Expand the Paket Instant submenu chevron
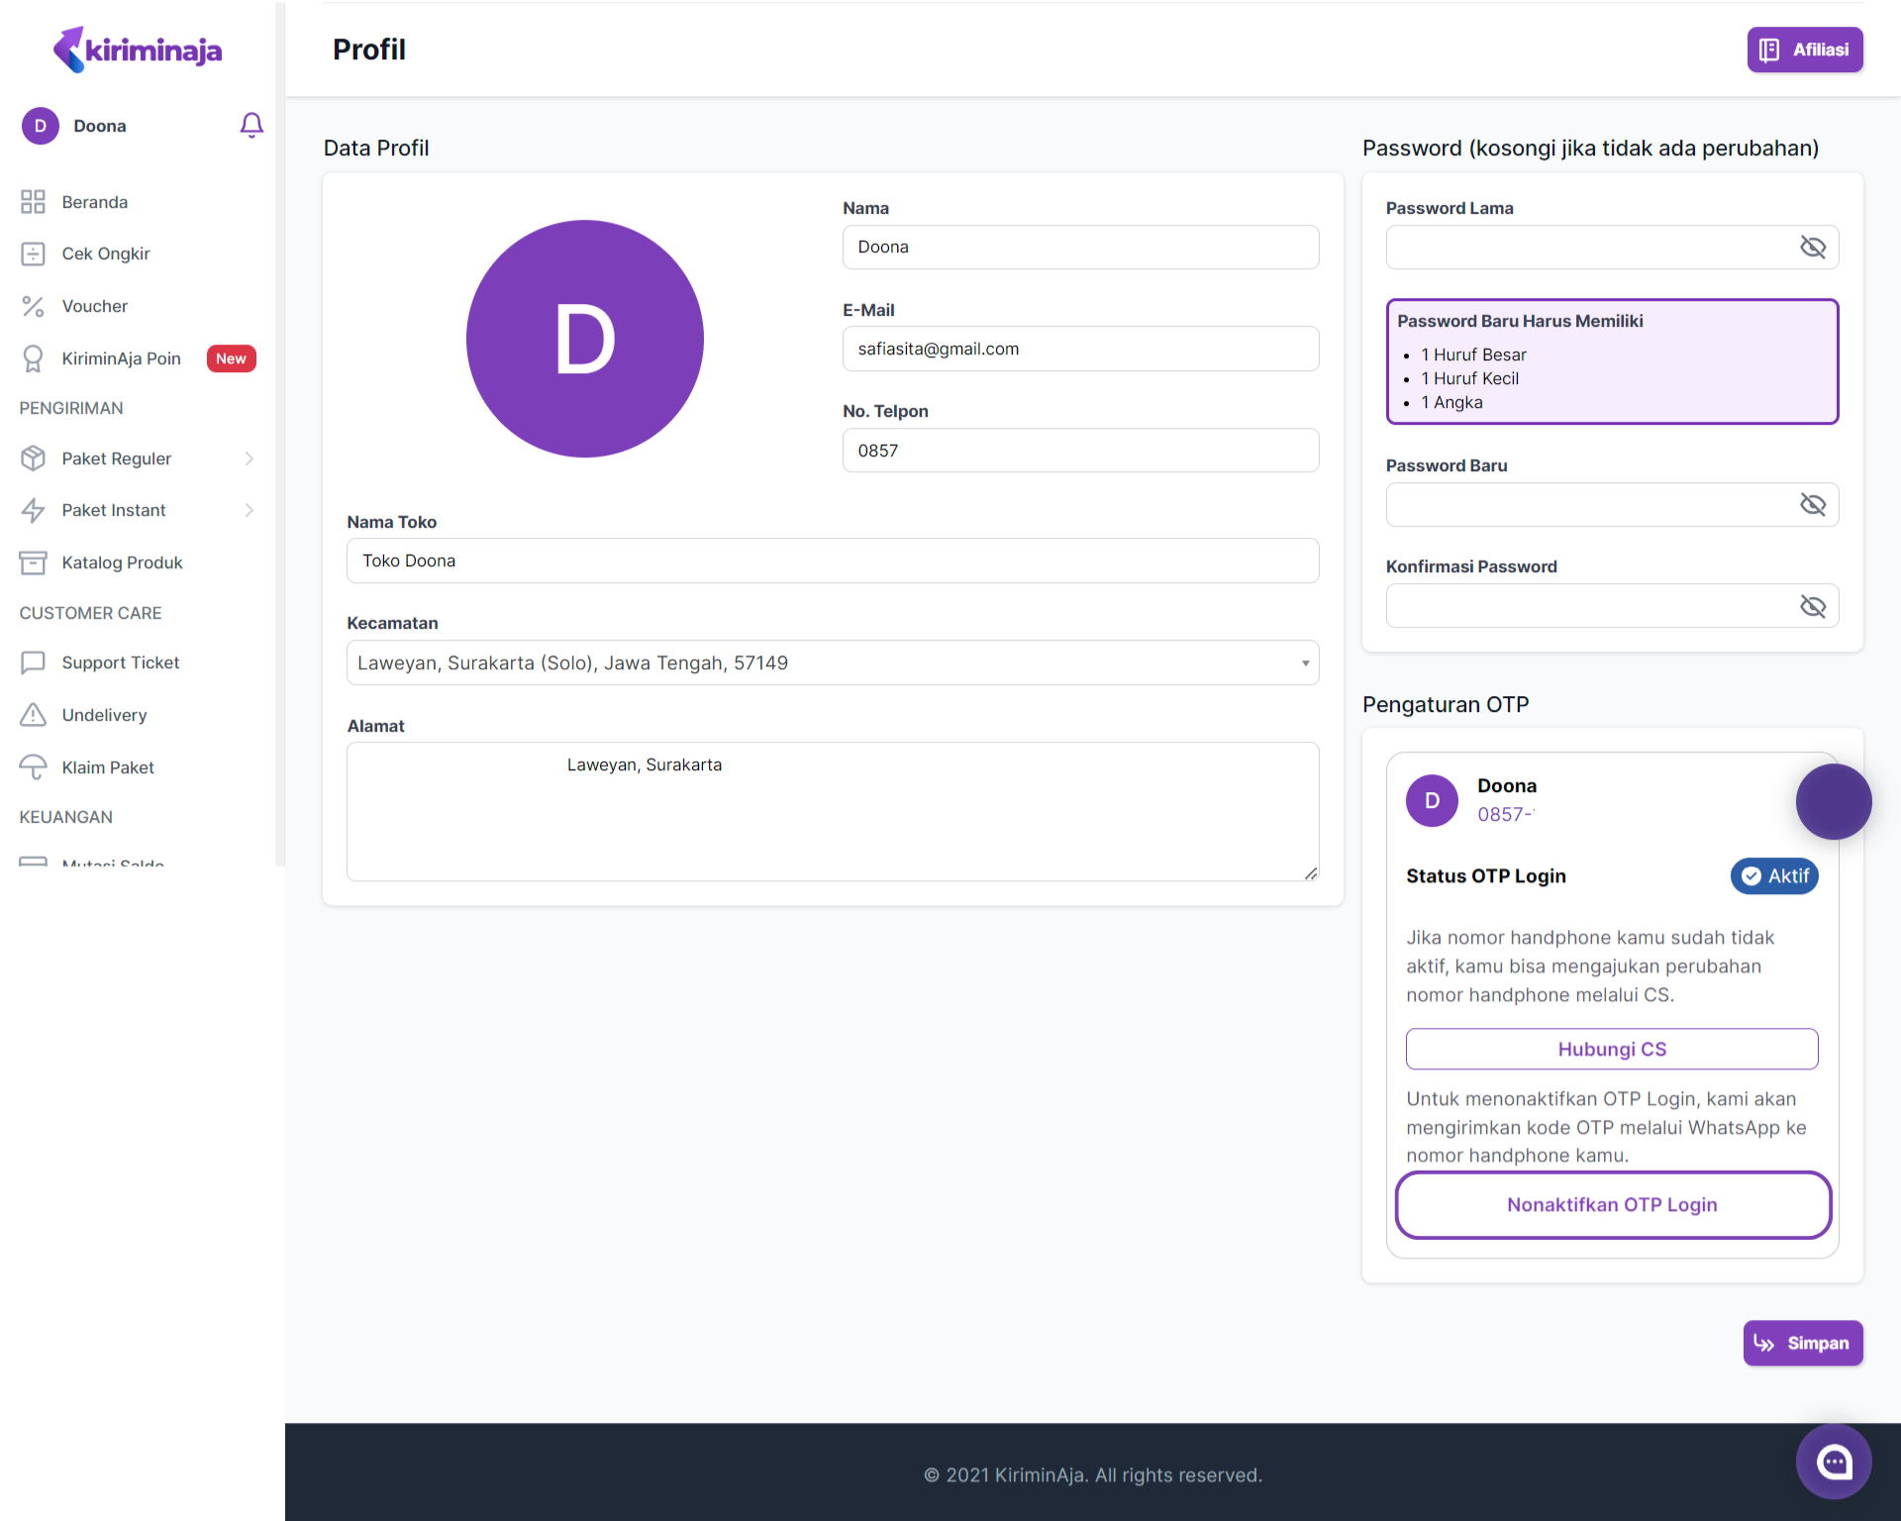1901x1521 pixels. point(250,510)
